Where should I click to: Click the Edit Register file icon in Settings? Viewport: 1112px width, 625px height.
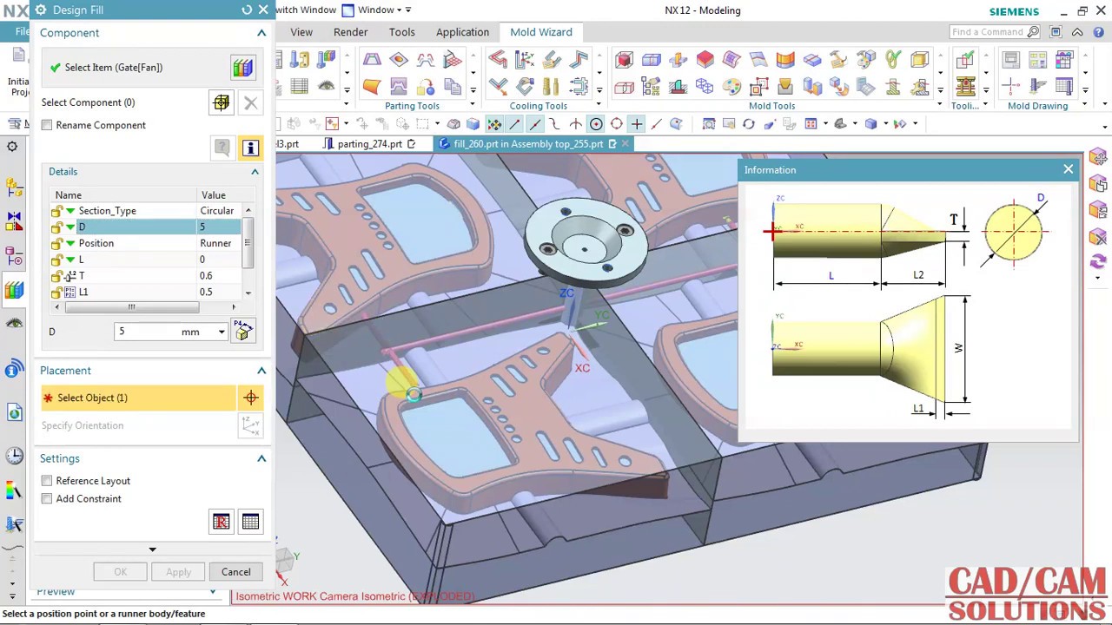(x=222, y=522)
